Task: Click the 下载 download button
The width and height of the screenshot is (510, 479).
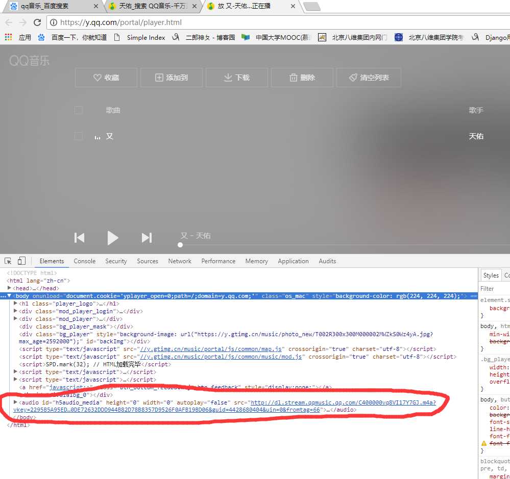Action: (237, 78)
